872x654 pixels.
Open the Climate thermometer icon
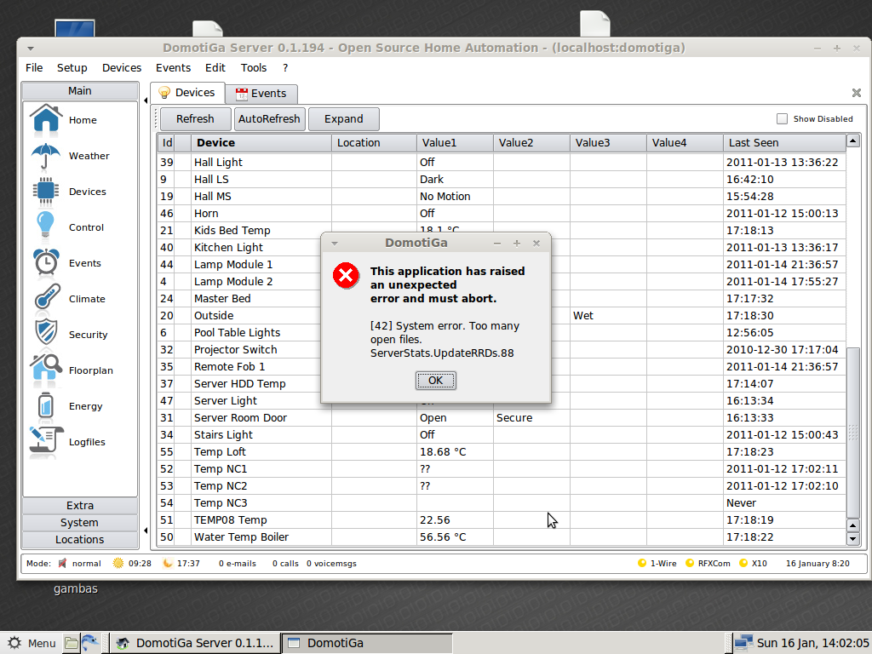(47, 298)
